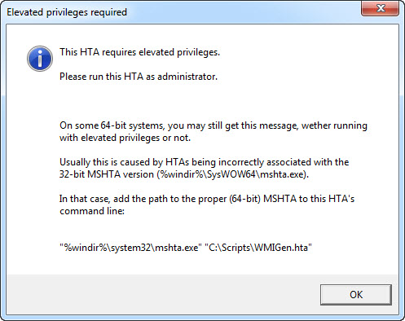Image resolution: width=405 pixels, height=321 pixels.
Task: Close the Elevated privileges required dialog
Action: click(x=381, y=8)
